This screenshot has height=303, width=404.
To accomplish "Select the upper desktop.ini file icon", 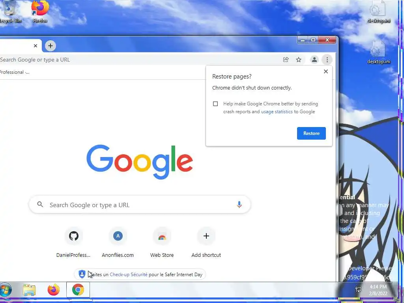I will point(378,12).
